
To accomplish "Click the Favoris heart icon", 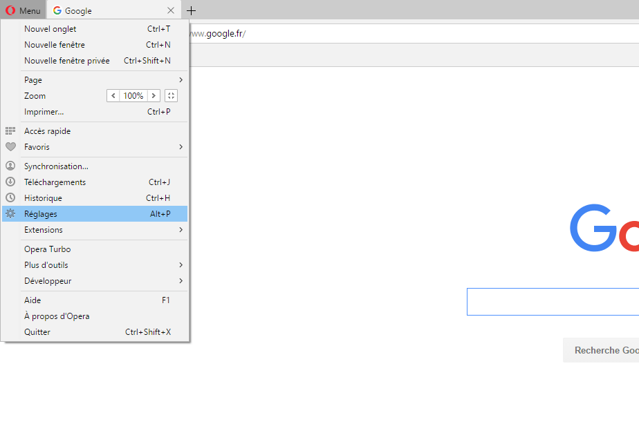I will pos(10,146).
